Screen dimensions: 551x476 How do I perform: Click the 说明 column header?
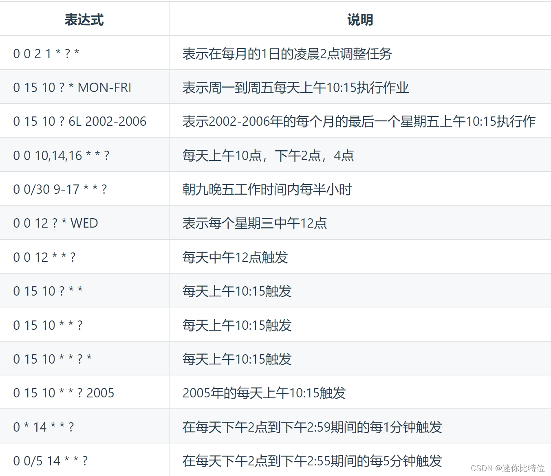tap(360, 20)
